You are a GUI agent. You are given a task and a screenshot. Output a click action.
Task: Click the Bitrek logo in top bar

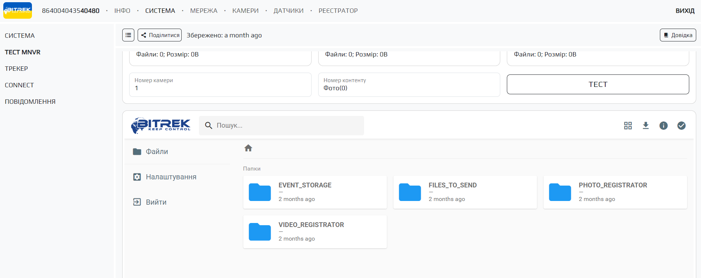pyautogui.click(x=18, y=10)
